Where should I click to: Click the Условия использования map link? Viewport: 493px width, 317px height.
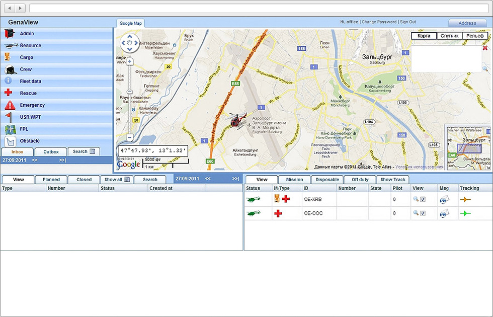[x=420, y=167]
